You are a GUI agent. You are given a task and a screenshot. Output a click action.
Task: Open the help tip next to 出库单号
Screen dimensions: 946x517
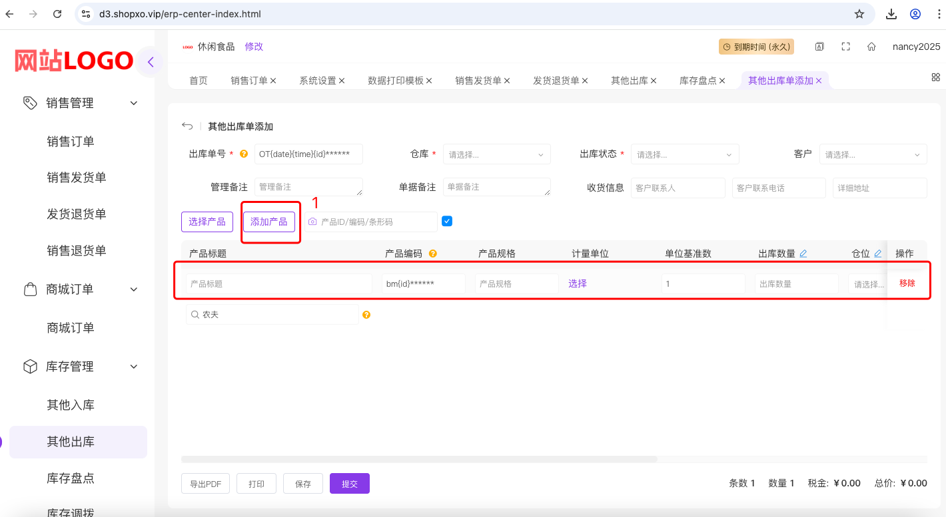[244, 154]
